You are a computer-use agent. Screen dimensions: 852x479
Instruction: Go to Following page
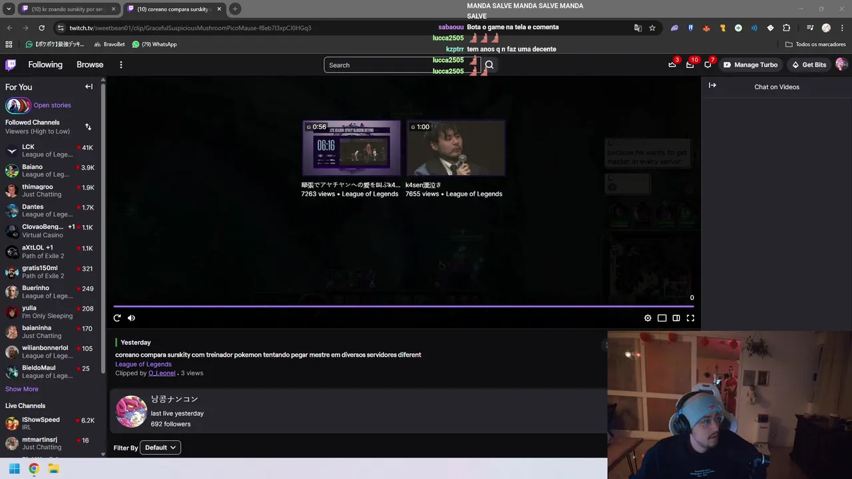click(x=45, y=65)
